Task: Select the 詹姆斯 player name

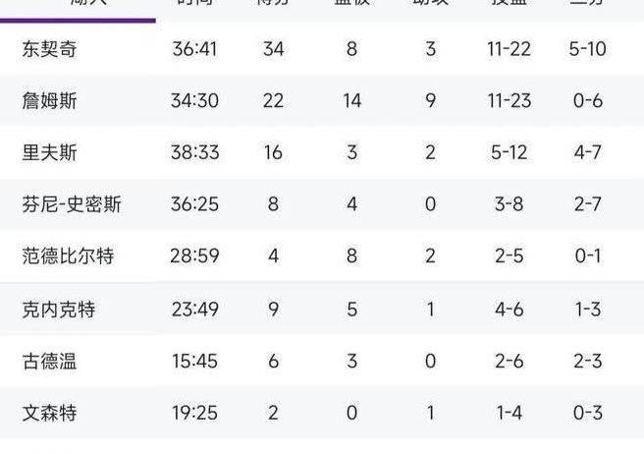Action: pos(49,100)
